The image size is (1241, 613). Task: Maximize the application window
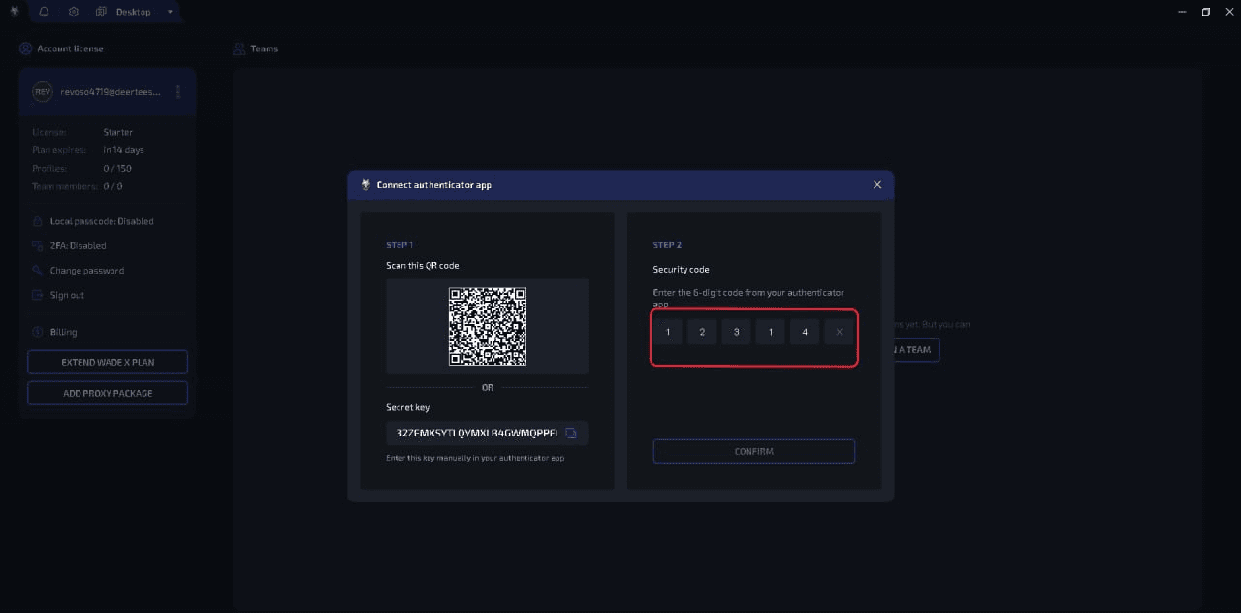tap(1206, 12)
